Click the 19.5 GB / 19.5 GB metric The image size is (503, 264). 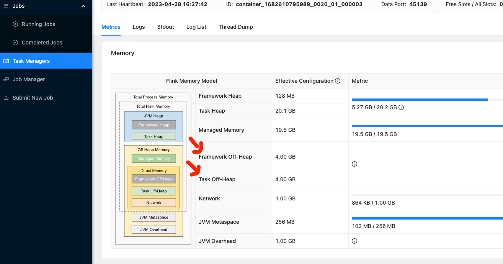click(374, 134)
